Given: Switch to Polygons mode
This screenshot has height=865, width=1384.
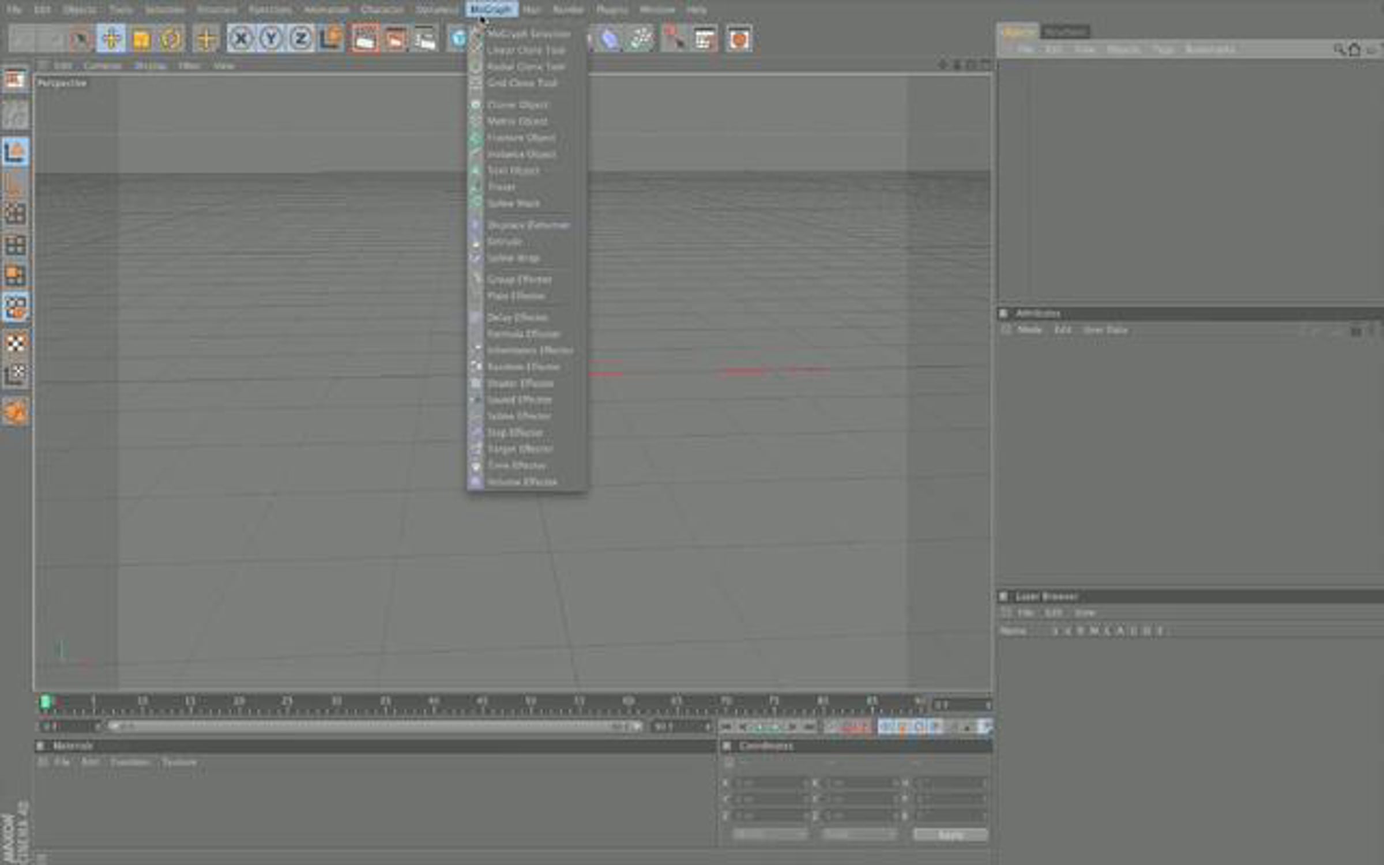Looking at the screenshot, I should 15,276.
